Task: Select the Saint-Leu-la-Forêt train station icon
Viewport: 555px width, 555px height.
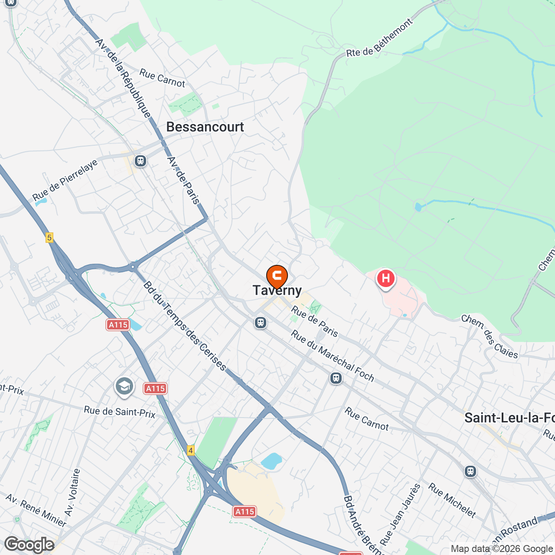Action: coord(470,471)
